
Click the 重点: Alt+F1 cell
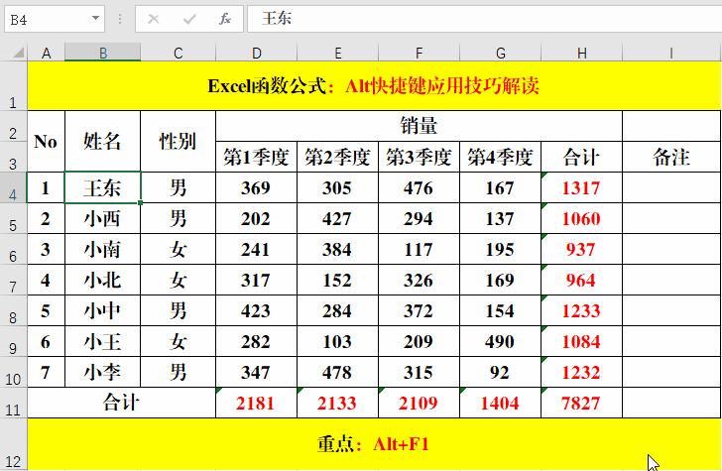click(x=374, y=444)
